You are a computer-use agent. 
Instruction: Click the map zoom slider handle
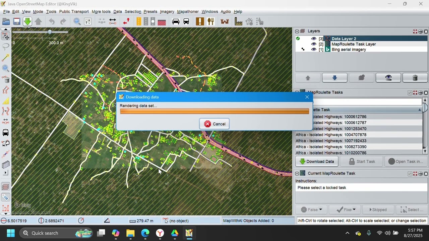pyautogui.click(x=50, y=32)
